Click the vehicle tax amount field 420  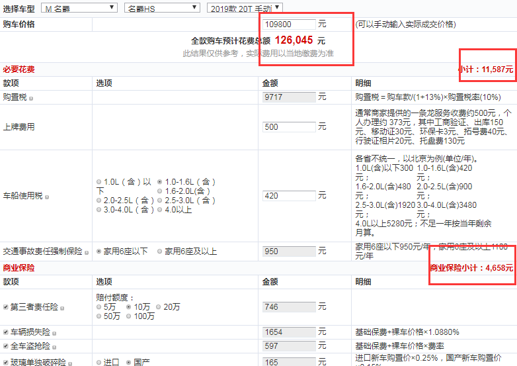pos(289,196)
